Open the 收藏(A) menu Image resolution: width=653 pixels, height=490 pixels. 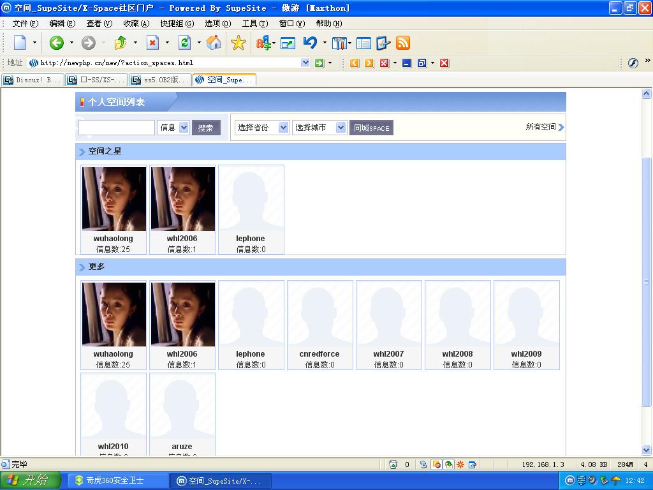click(x=136, y=24)
